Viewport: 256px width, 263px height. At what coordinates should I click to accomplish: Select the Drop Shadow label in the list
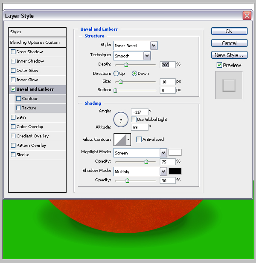click(29, 51)
